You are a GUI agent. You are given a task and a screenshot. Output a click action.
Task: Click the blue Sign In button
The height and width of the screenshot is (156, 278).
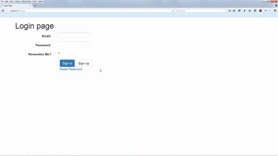[x=67, y=63]
